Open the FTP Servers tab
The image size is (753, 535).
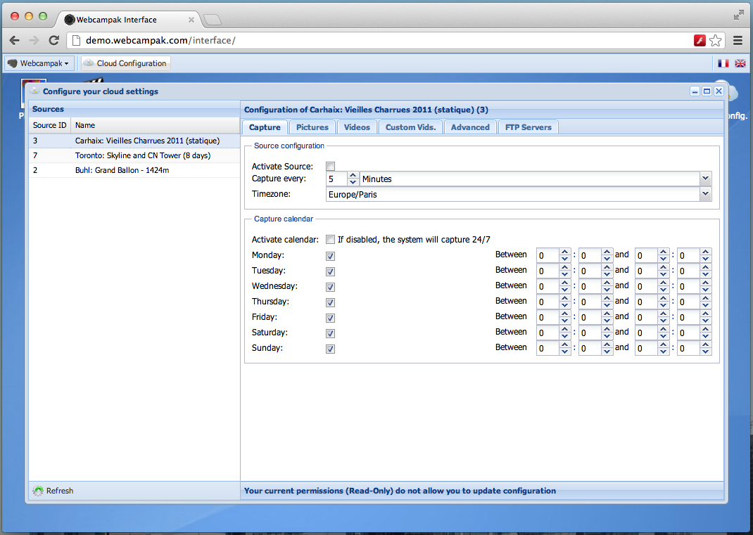coord(529,127)
